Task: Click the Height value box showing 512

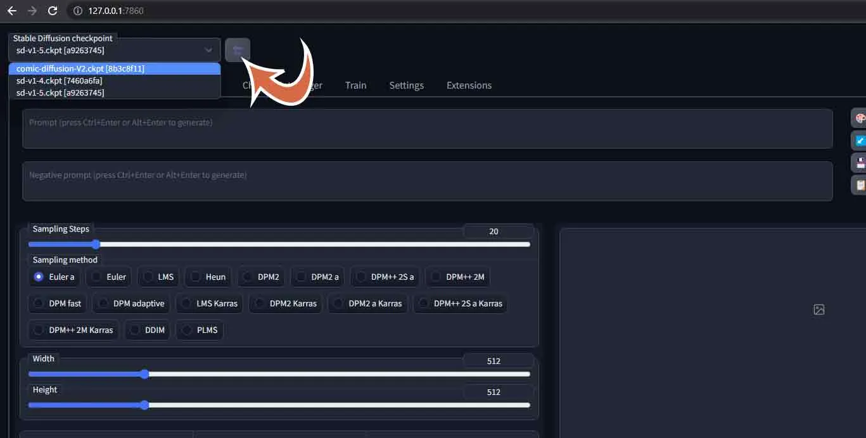Action: click(x=498, y=392)
